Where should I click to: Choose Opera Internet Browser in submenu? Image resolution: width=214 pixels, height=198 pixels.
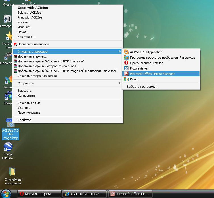146,63
